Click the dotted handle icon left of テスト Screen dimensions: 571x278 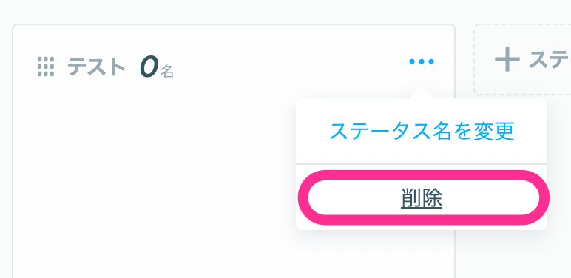pyautogui.click(x=46, y=67)
